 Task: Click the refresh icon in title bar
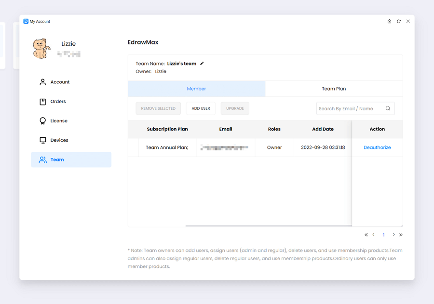pos(399,22)
